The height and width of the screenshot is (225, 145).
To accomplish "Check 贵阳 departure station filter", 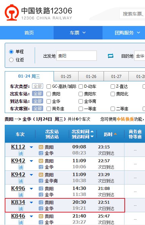I will pos(49,94).
